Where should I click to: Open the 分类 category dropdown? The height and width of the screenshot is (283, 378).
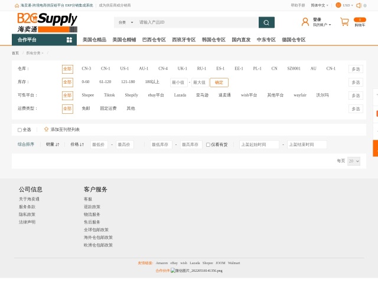coord(126,22)
